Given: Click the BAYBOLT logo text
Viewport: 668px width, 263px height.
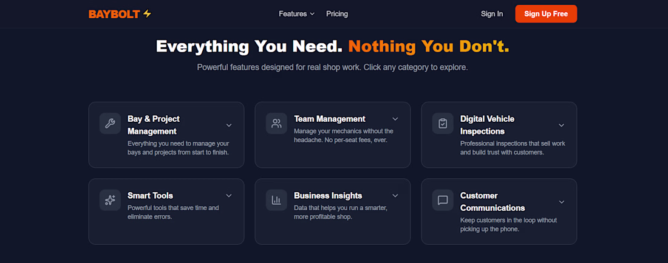Looking at the screenshot, I should pos(114,14).
